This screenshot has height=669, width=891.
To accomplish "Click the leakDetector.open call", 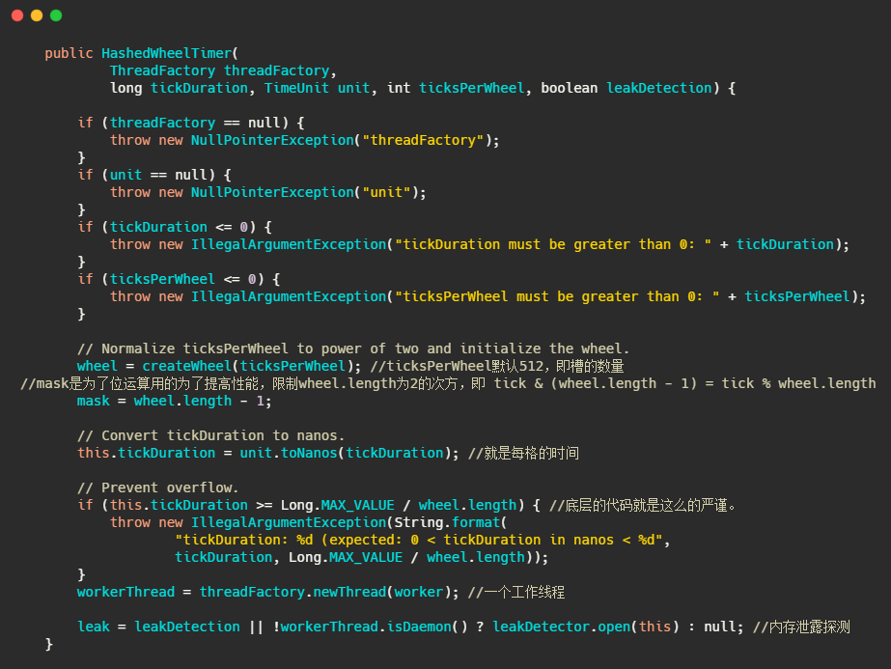I will coord(562,627).
